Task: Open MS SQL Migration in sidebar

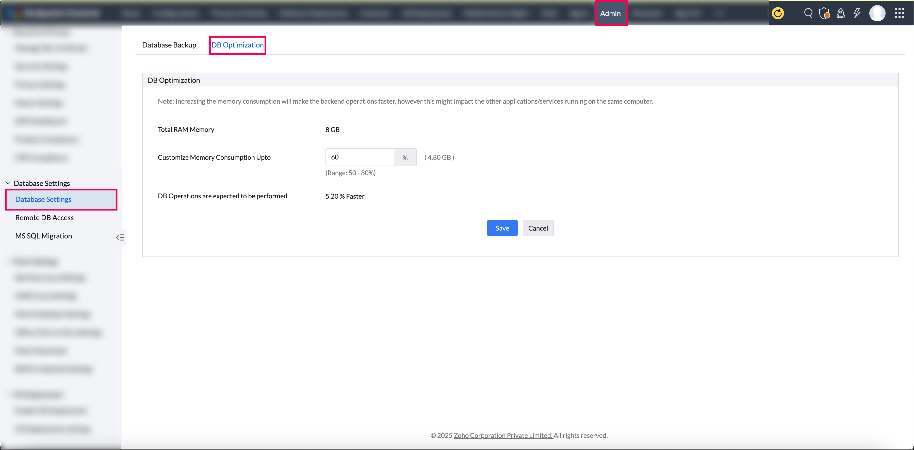Action: pos(44,236)
